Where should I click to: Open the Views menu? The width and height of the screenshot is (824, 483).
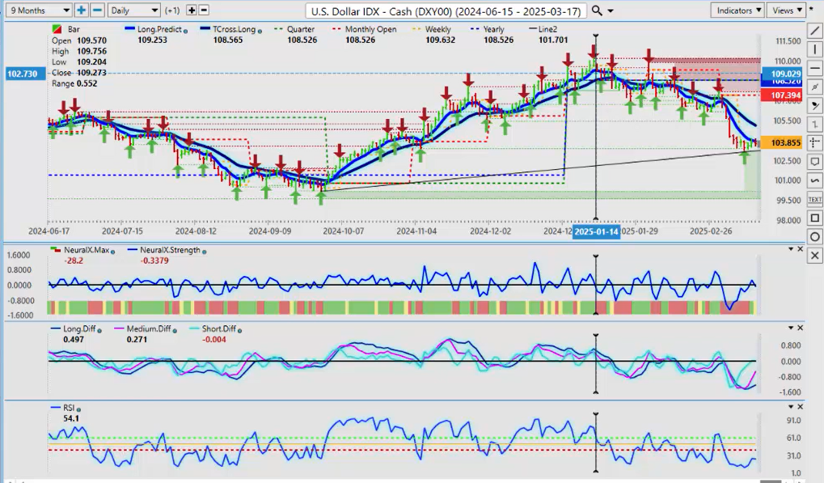coord(787,11)
